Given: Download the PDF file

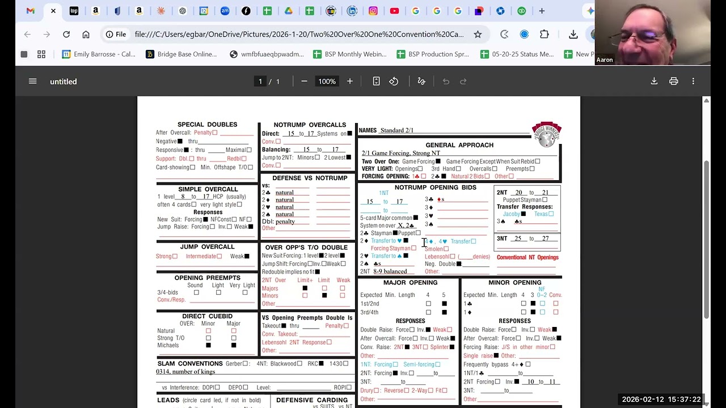Looking at the screenshot, I should tap(654, 82).
